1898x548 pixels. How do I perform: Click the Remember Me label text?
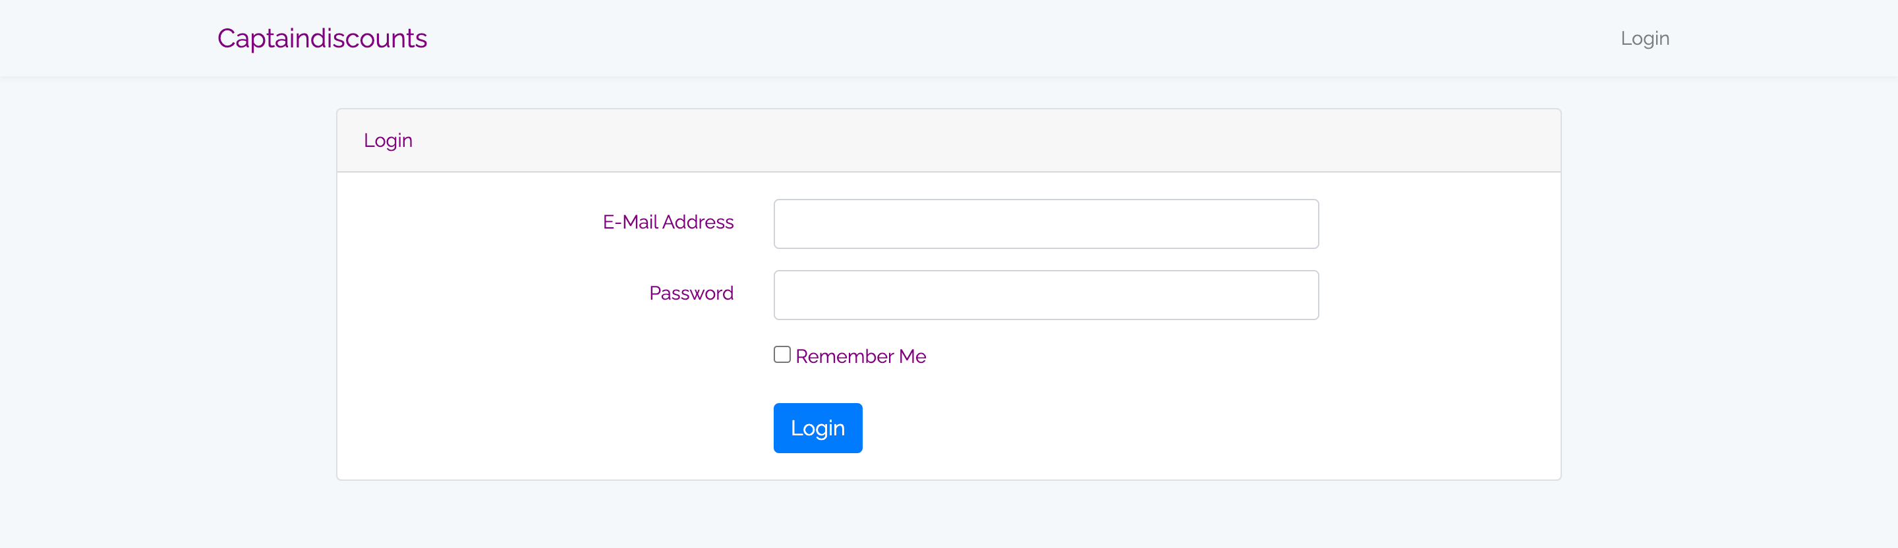click(x=861, y=356)
